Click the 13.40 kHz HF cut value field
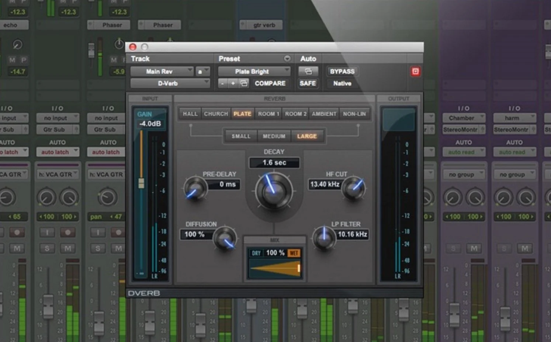The image size is (551, 342). pyautogui.click(x=325, y=184)
